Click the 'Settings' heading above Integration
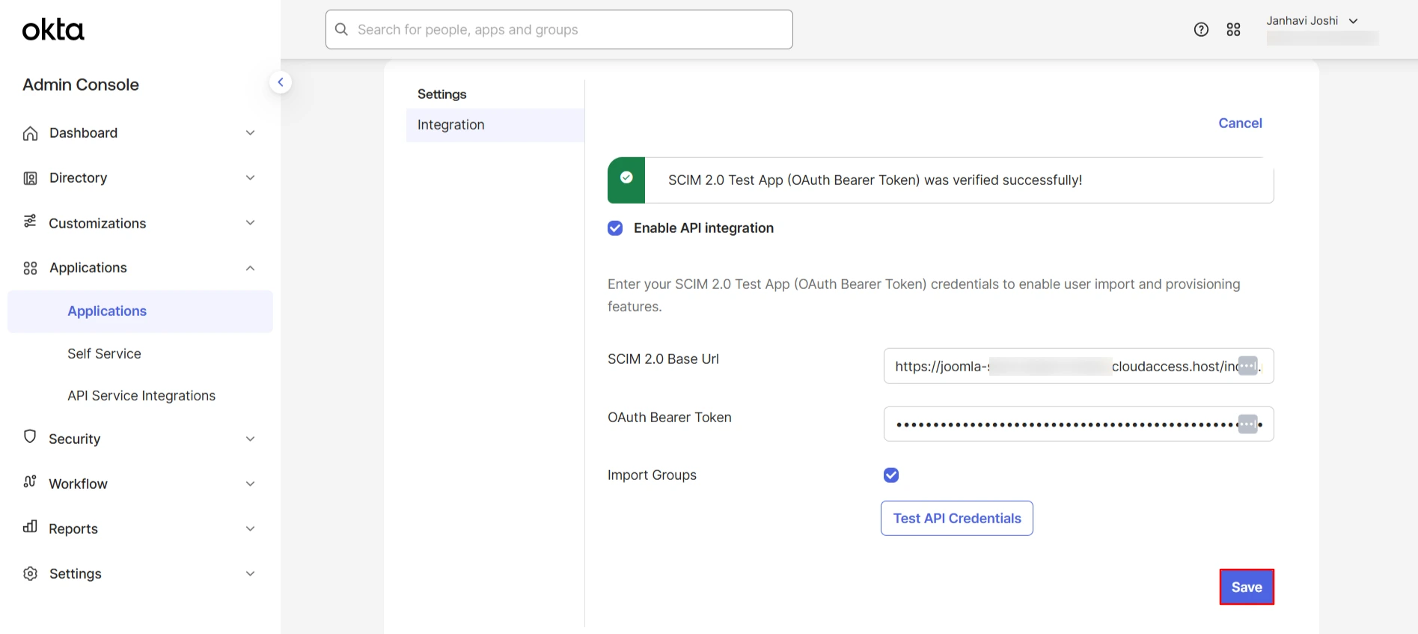1418x634 pixels. [441, 94]
